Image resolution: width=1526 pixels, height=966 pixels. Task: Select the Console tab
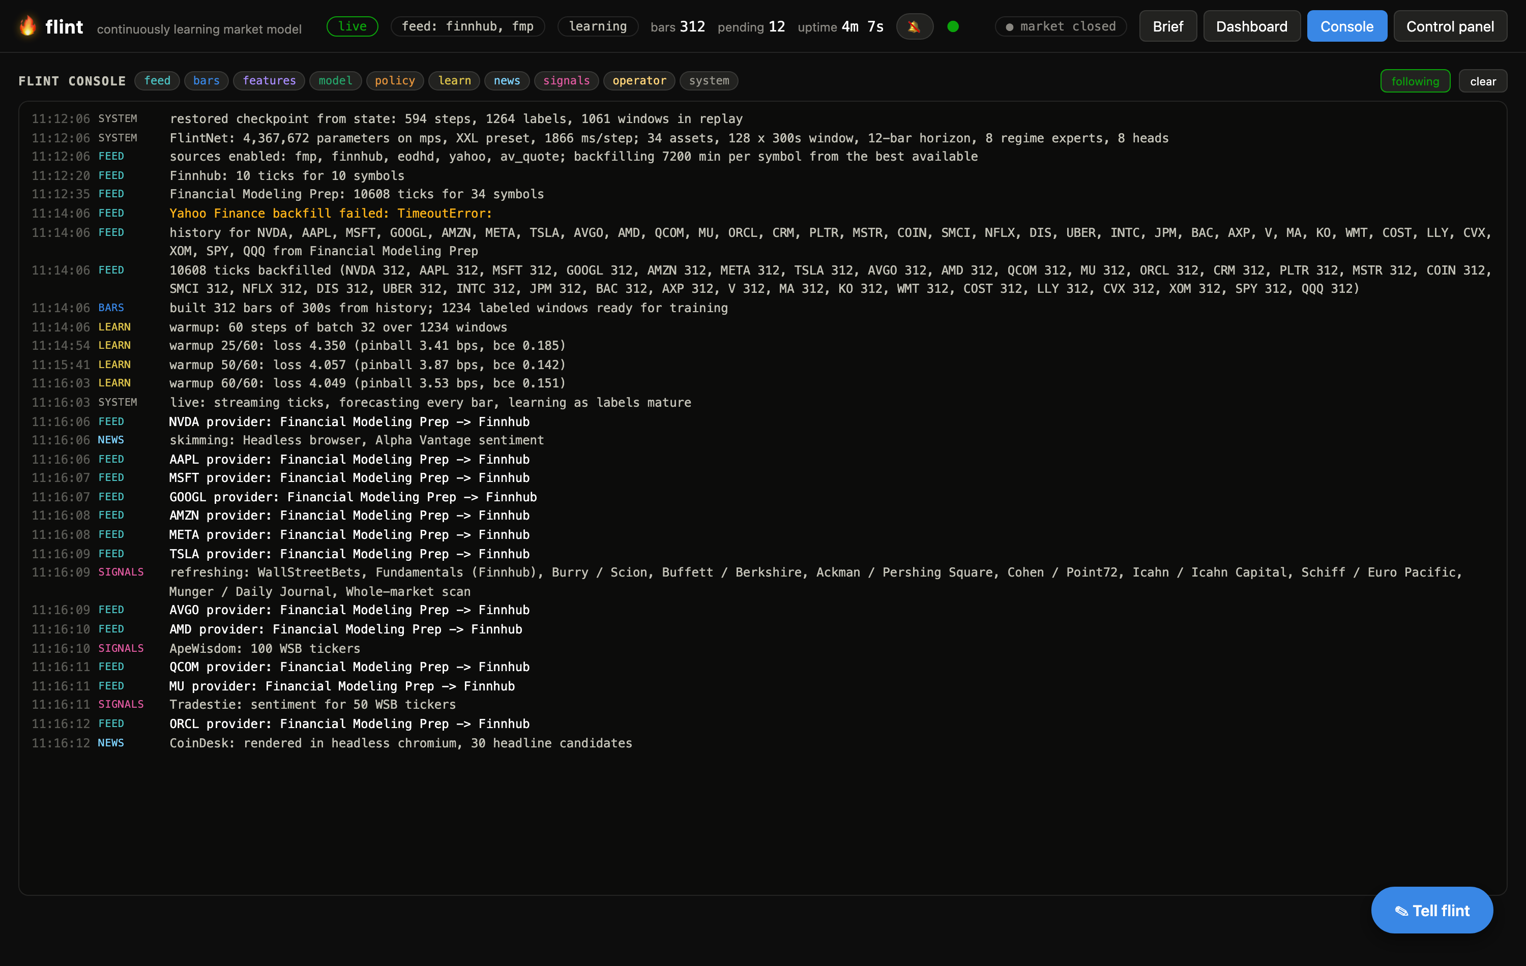(x=1346, y=26)
